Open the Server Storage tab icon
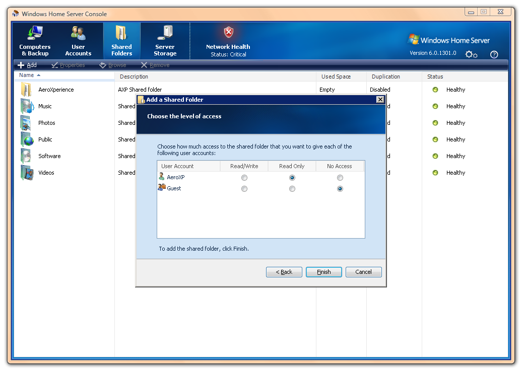Screen dimensions: 524x373 165,33
